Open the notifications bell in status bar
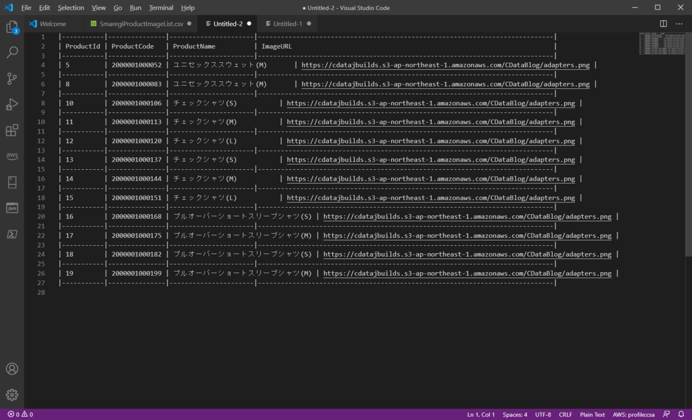The image size is (692, 420). coord(682,414)
